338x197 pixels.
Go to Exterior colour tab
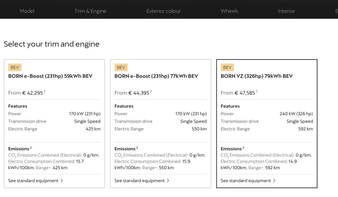pyautogui.click(x=163, y=11)
